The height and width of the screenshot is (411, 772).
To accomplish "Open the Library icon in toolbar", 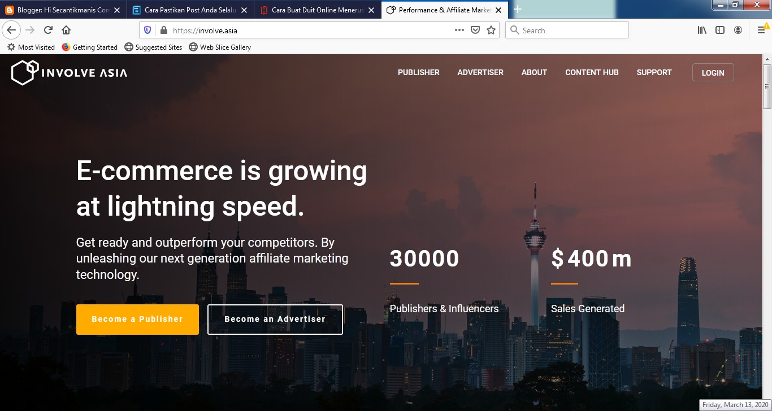I will tap(702, 30).
